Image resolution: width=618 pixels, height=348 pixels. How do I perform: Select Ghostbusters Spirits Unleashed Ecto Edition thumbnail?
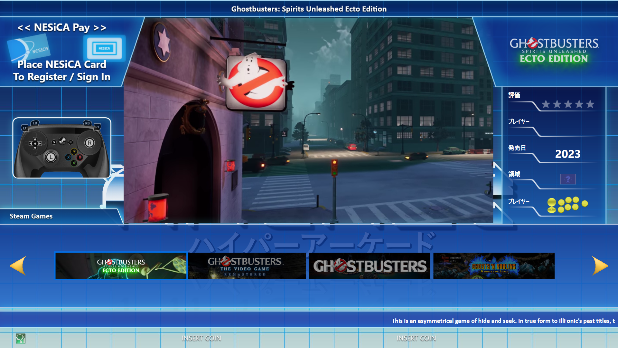click(x=121, y=266)
